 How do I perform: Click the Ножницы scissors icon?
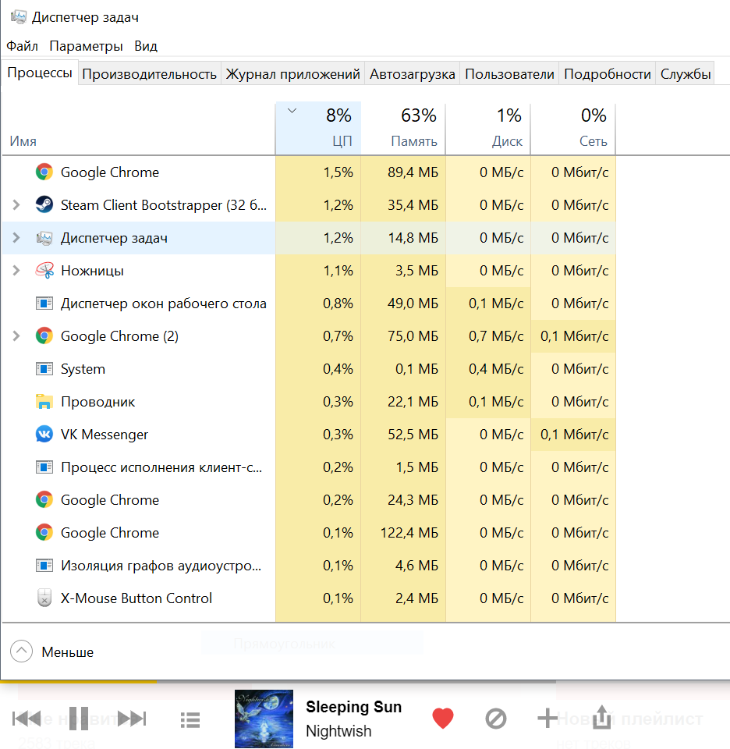coord(44,271)
